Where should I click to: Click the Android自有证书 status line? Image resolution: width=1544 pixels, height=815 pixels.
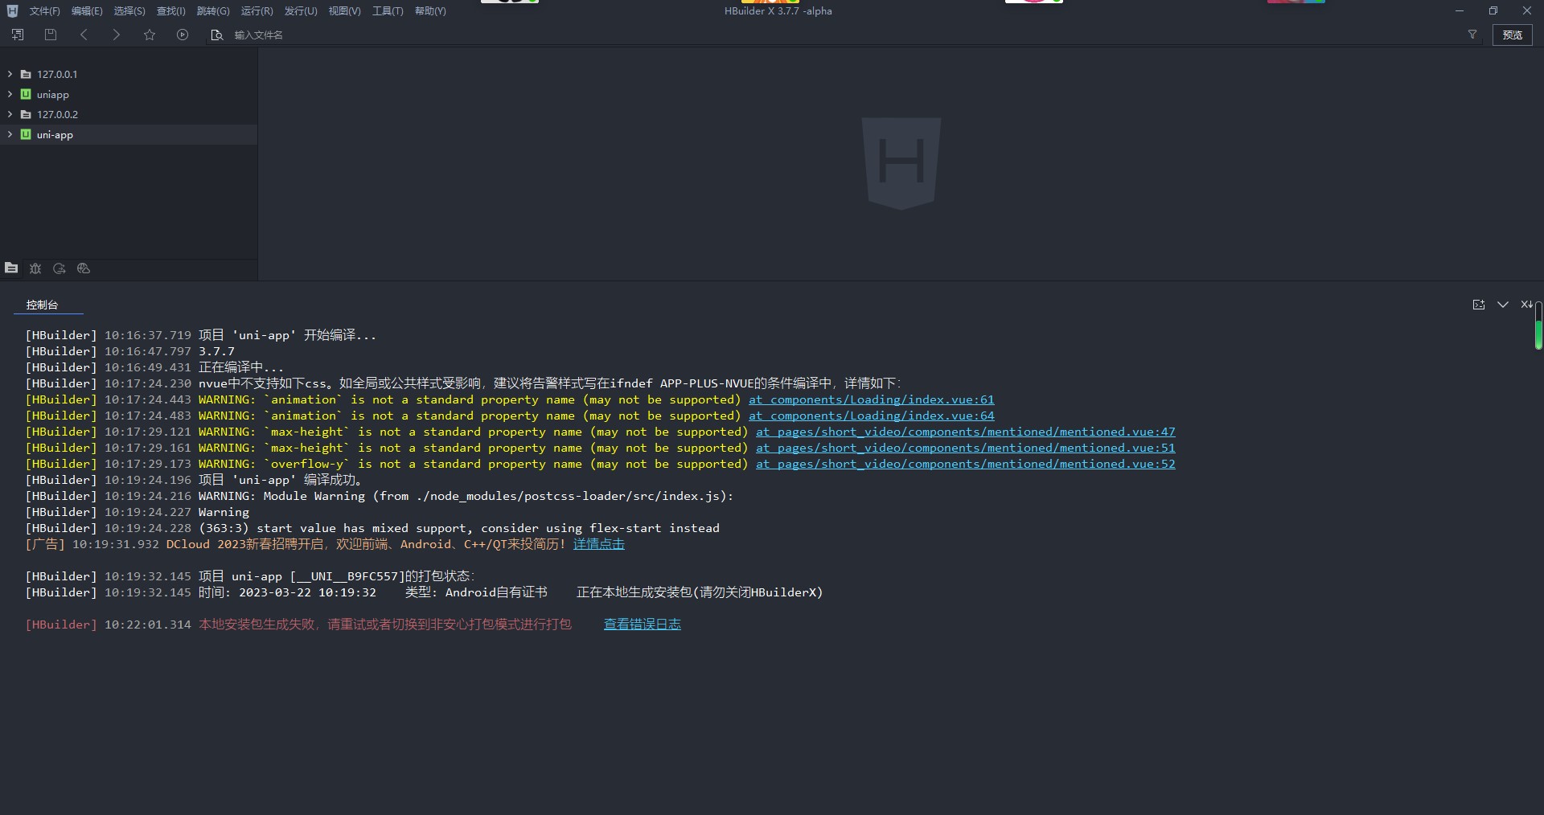[x=424, y=592]
